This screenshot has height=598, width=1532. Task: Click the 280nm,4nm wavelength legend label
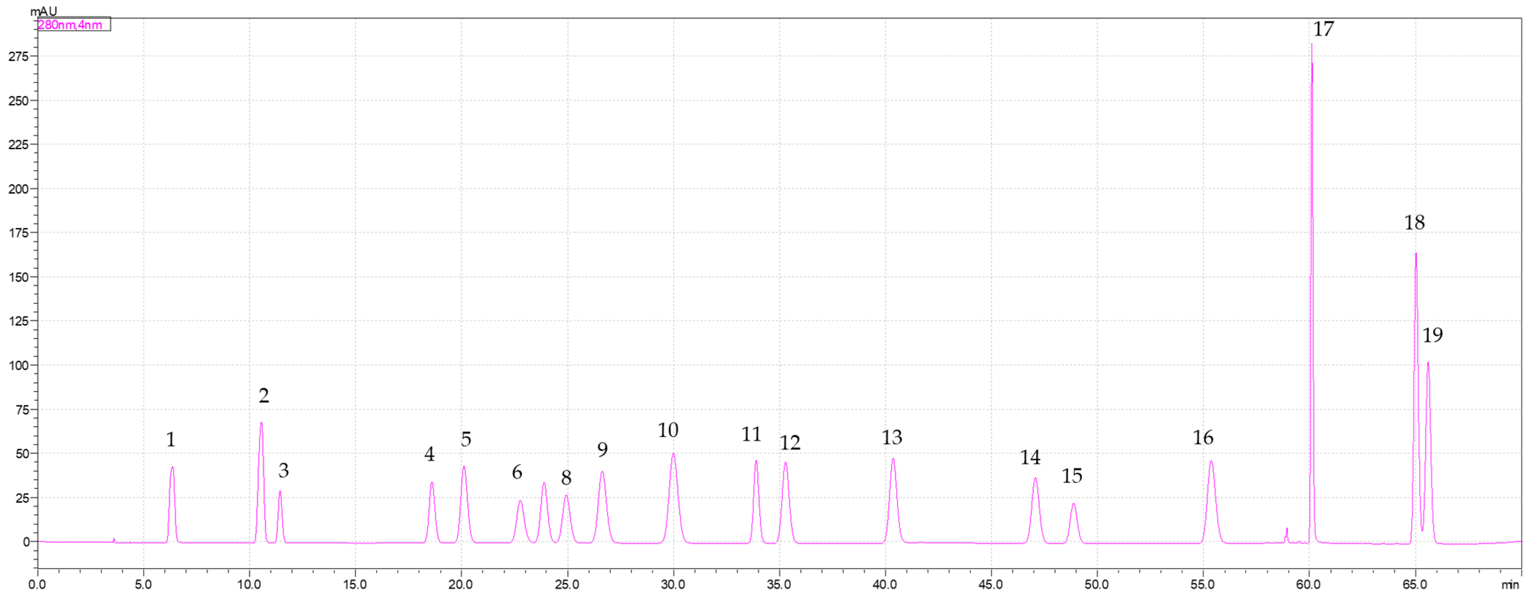[70, 25]
